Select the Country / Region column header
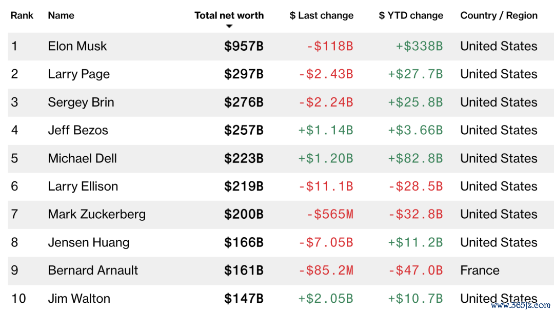The image size is (554, 313). tap(499, 15)
